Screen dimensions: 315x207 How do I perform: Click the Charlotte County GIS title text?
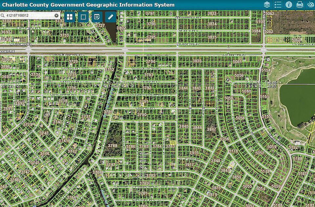pyautogui.click(x=88, y=5)
